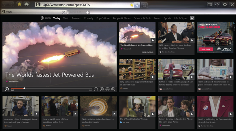This screenshot has height=131, width=236.
Task: Click the video progress bar
Action: 54,88
